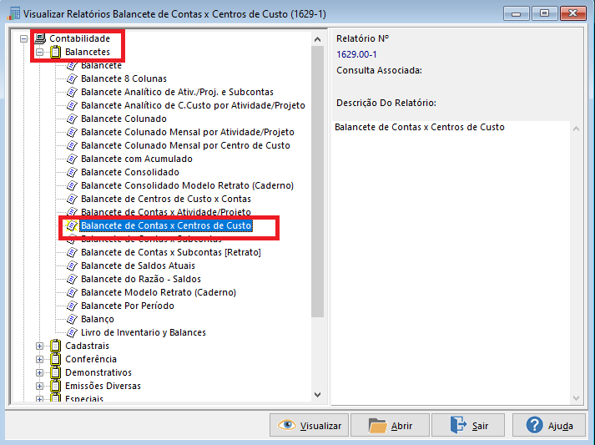Select Balancete Analítico de C.Custo por Atividade/Projeto

193,105
